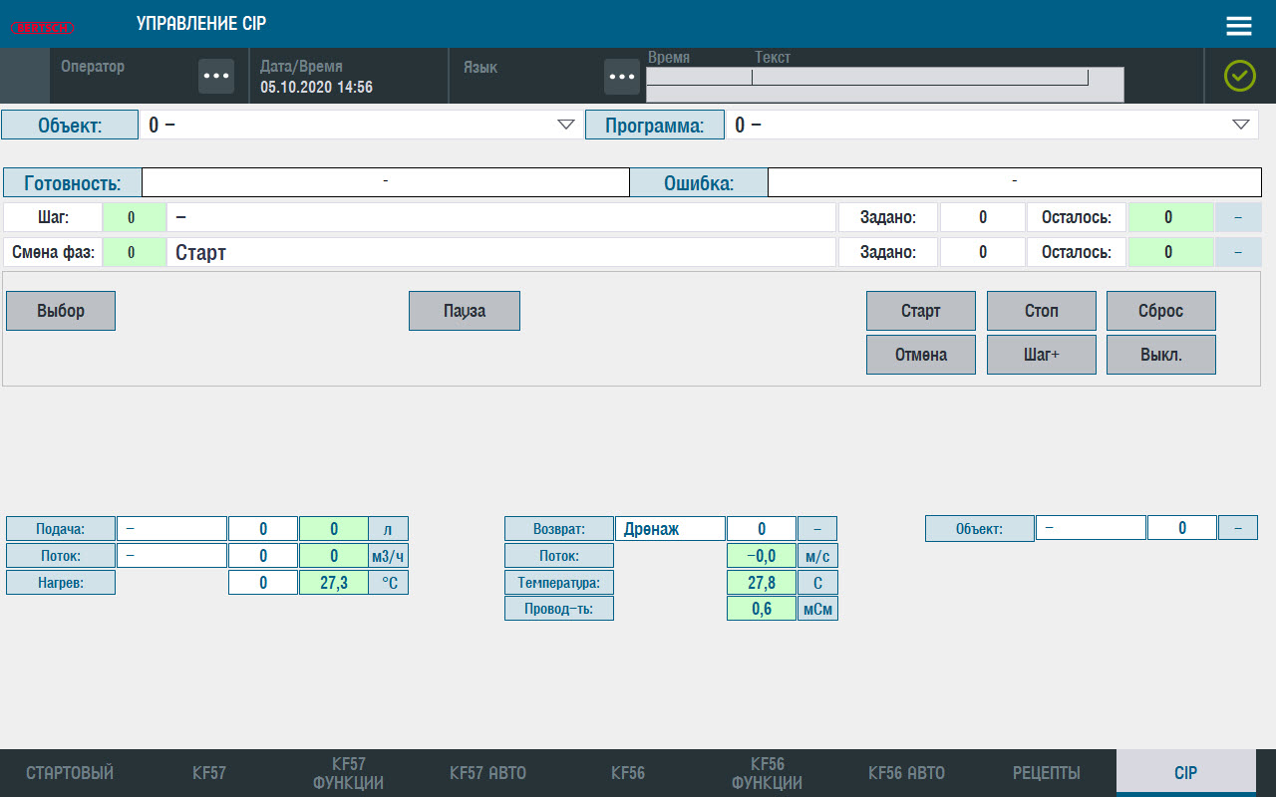The image size is (1276, 797).
Task: Expand the Объект dropdown list
Action: click(x=566, y=125)
